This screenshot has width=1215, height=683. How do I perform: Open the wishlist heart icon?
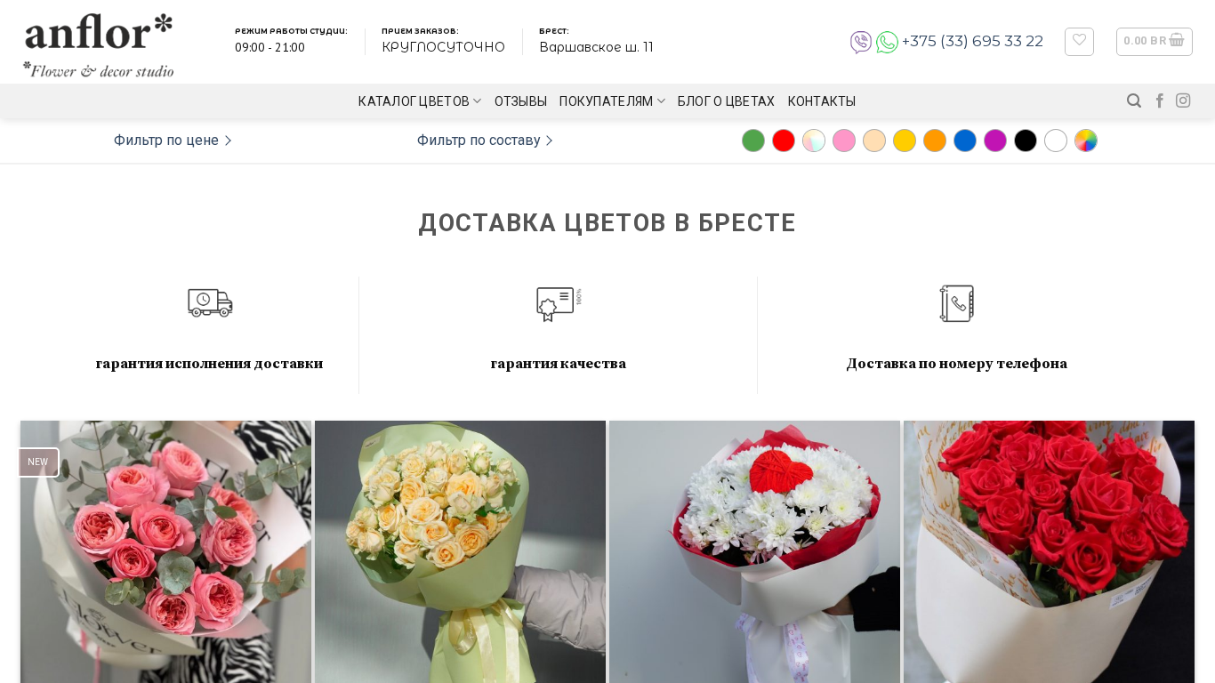coord(1079,41)
